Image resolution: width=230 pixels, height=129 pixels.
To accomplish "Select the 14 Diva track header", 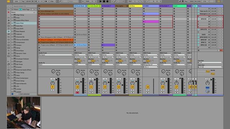I will pyautogui.click(x=135, y=6).
